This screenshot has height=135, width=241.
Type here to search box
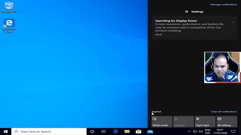(x=49, y=132)
